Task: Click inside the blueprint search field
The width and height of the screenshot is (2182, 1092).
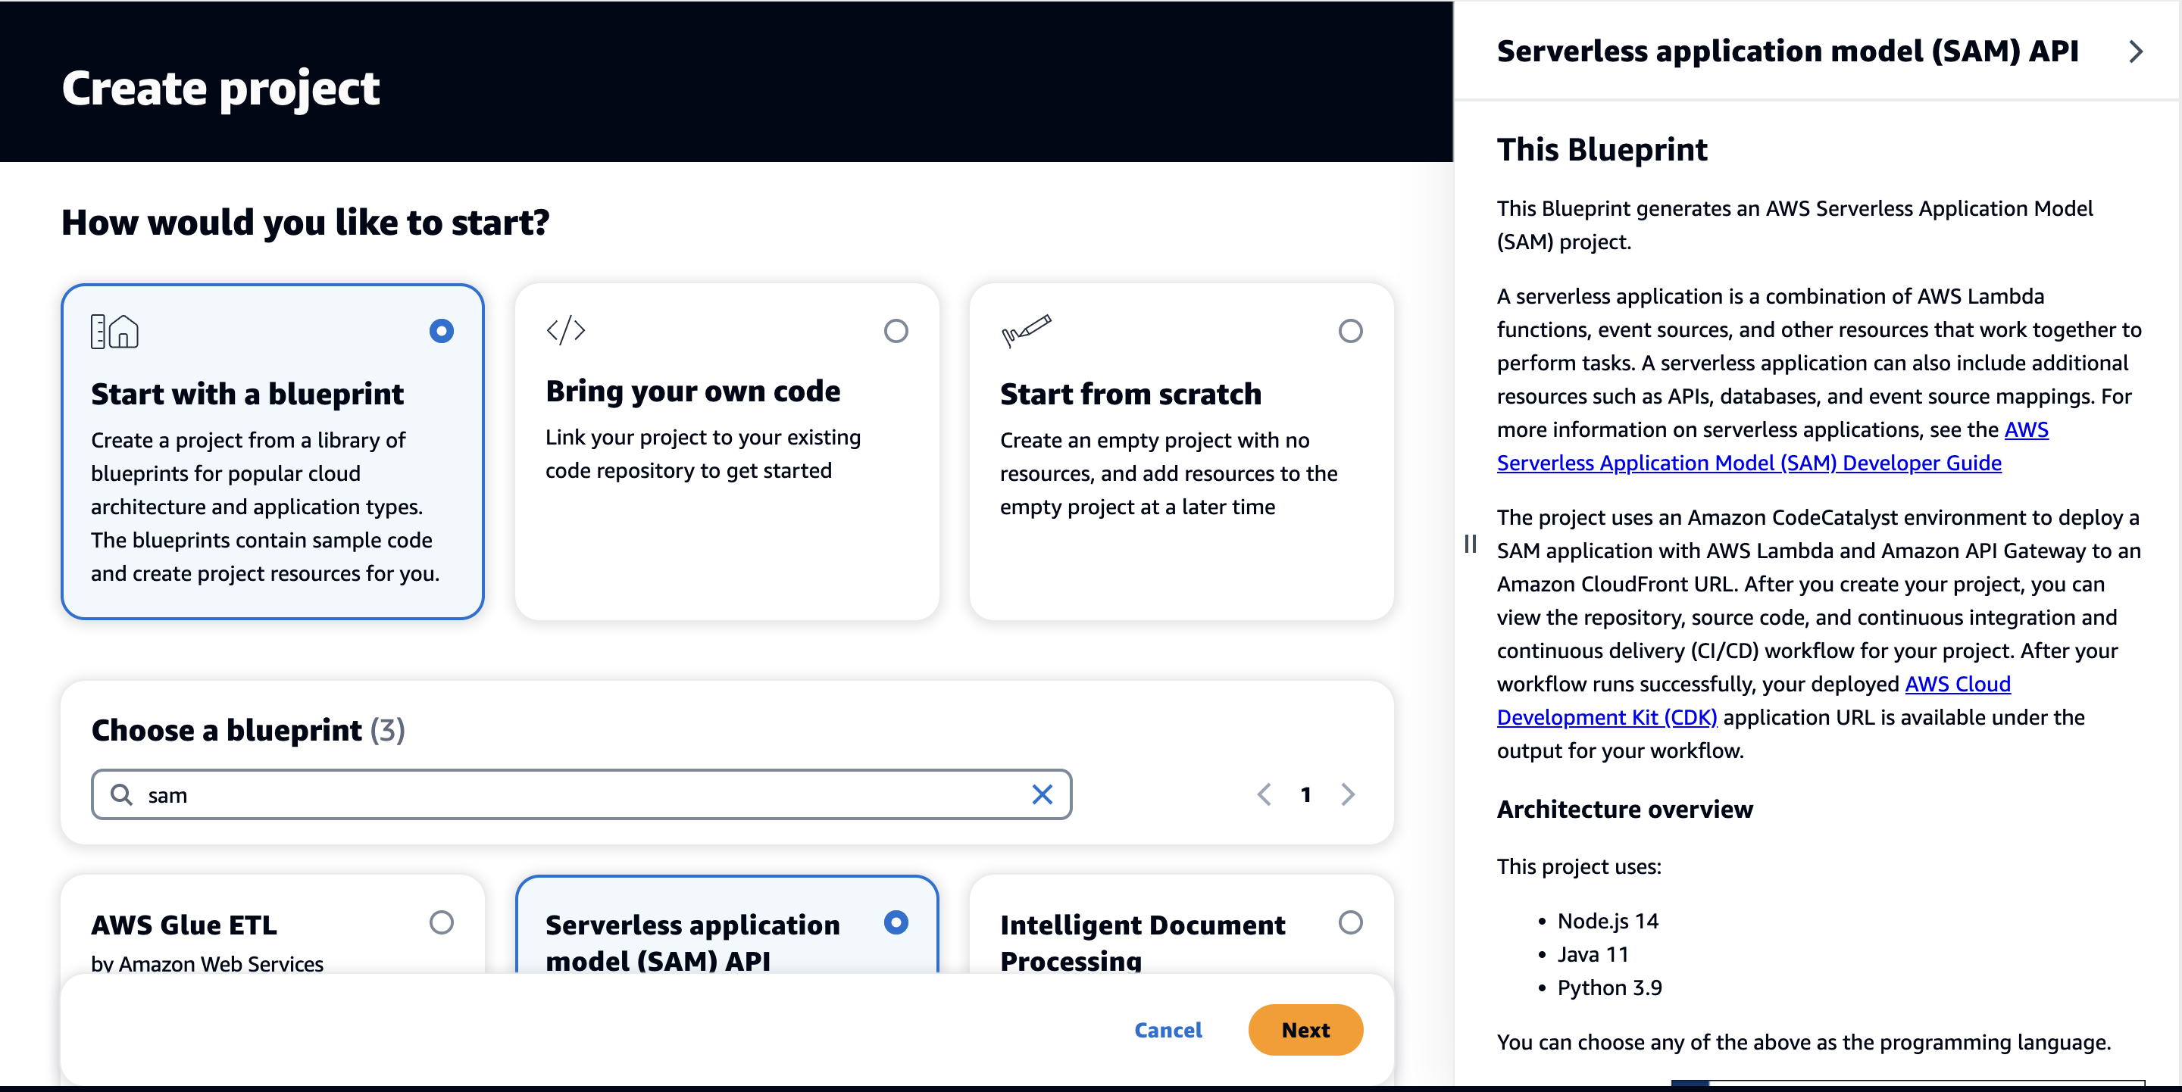Action: click(x=508, y=794)
